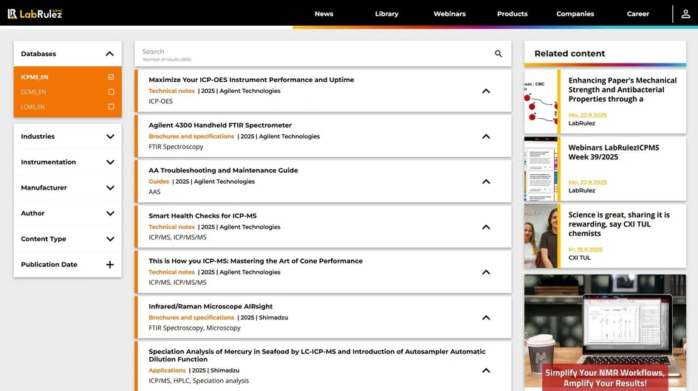The height and width of the screenshot is (391, 698).
Task: Open the user account profile icon
Action: pos(686,13)
